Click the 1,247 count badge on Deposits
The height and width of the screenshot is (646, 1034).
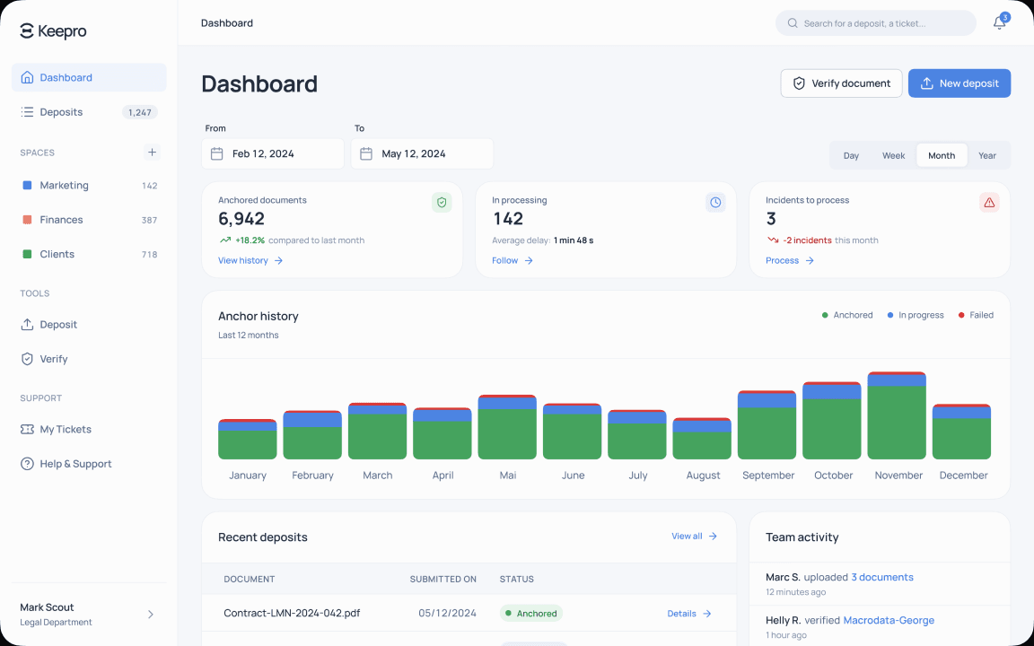pyautogui.click(x=140, y=112)
